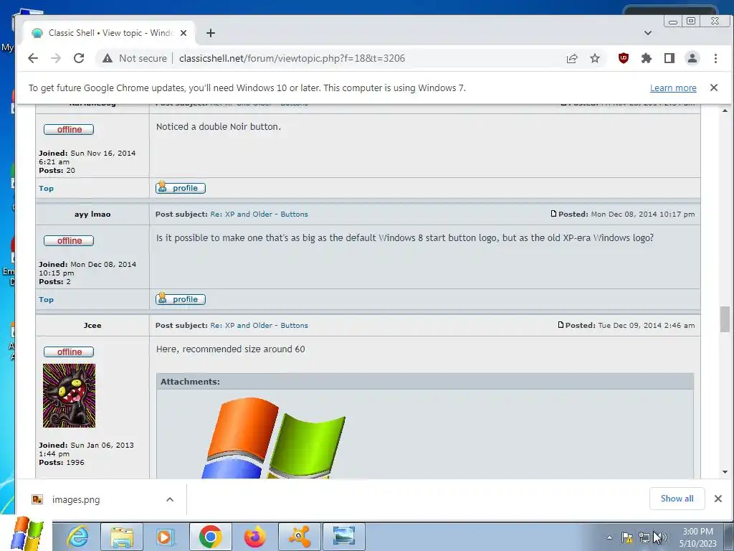Click username Jcee
734x551 pixels.
point(92,325)
